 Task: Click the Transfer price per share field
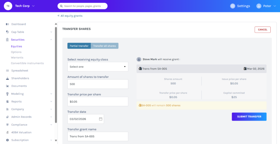[x=98, y=102]
